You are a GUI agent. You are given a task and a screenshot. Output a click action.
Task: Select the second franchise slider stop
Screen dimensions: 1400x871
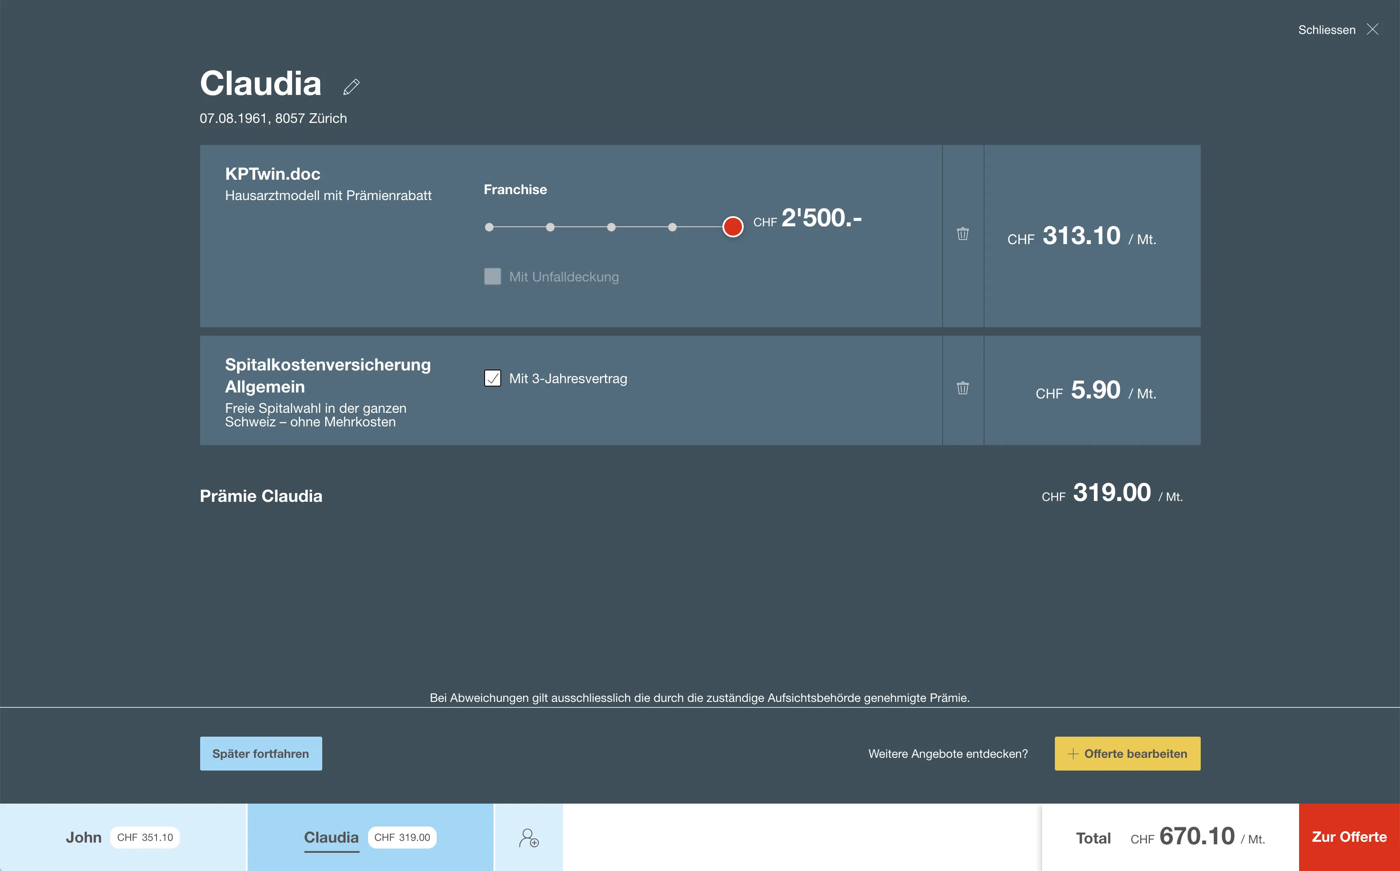550,227
